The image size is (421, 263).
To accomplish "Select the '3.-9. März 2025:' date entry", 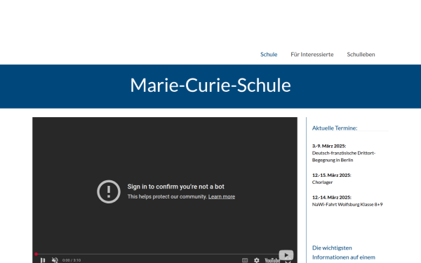I will 329,146.
